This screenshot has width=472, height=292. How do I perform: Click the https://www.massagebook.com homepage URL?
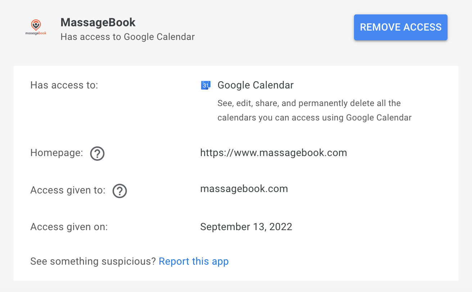(x=274, y=153)
